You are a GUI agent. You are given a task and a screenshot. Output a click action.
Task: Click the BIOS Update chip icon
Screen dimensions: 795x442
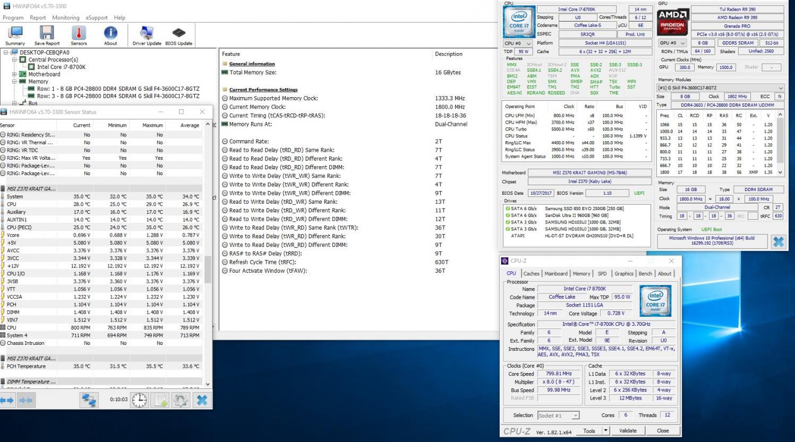point(179,36)
